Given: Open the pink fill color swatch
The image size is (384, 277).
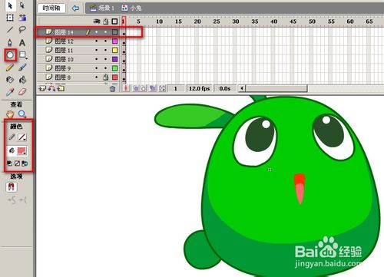Looking at the screenshot, I should coord(22,151).
